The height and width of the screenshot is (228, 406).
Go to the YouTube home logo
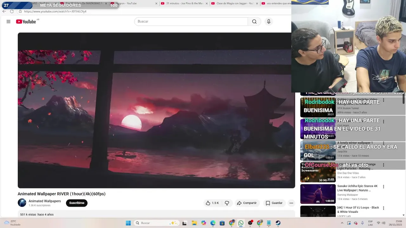pos(26,22)
